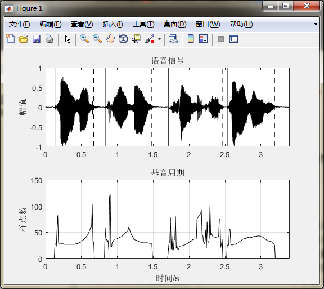Open the 工具(T) menu
Image resolution: width=324 pixels, height=289 pixels.
(x=143, y=24)
